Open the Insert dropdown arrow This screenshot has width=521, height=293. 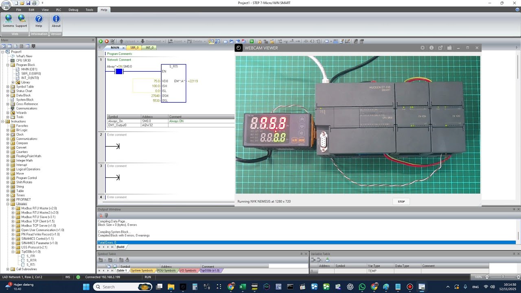[185, 41]
